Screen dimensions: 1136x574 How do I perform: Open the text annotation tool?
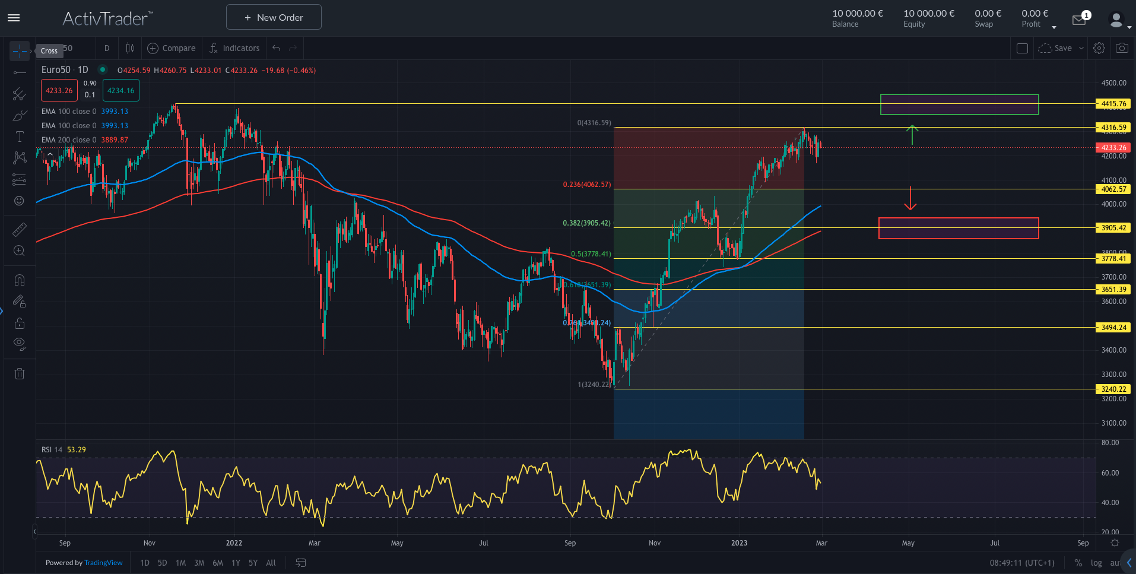click(20, 136)
